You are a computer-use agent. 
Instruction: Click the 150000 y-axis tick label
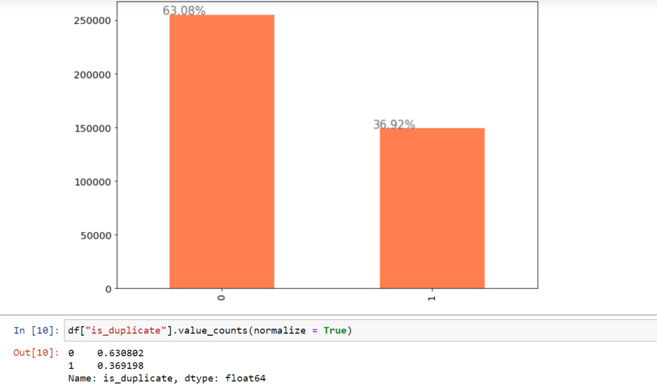click(x=91, y=128)
